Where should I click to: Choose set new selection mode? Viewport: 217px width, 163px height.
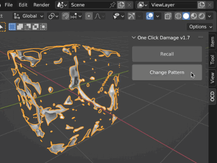point(12,27)
